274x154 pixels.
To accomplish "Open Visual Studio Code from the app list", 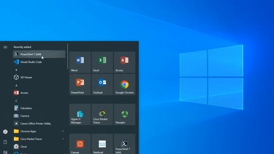I will click(x=39, y=62).
